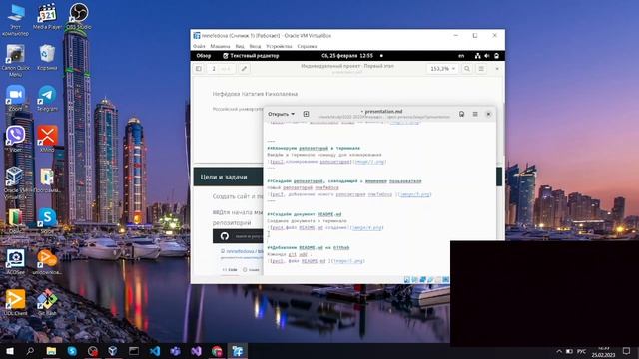Open Visual Studio from the taskbar
639x359 pixels.
(x=196, y=351)
